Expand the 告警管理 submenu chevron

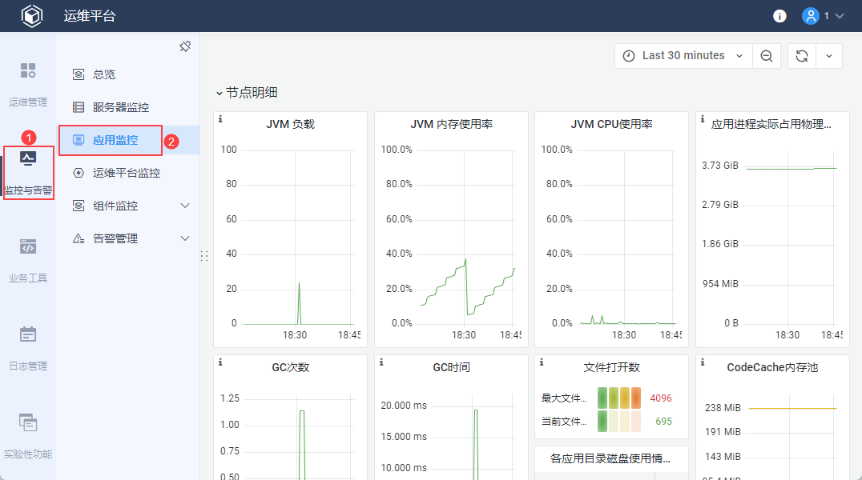[x=185, y=239]
